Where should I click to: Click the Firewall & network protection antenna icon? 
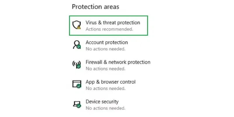click(x=76, y=64)
